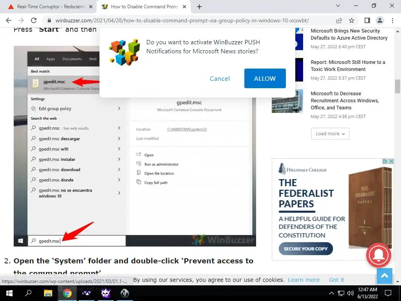Image resolution: width=401 pixels, height=301 pixels.
Task: Open Azure Active Directory security defaults article
Action: pos(349,34)
